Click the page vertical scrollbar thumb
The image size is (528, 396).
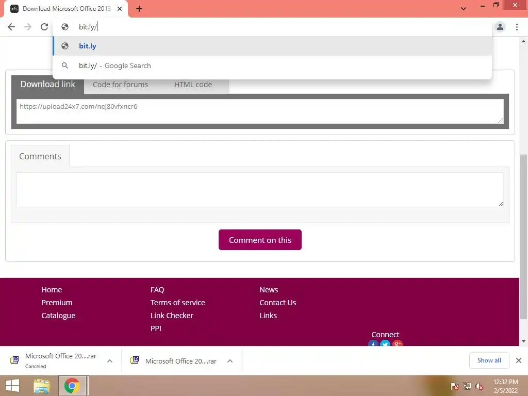(x=523, y=237)
